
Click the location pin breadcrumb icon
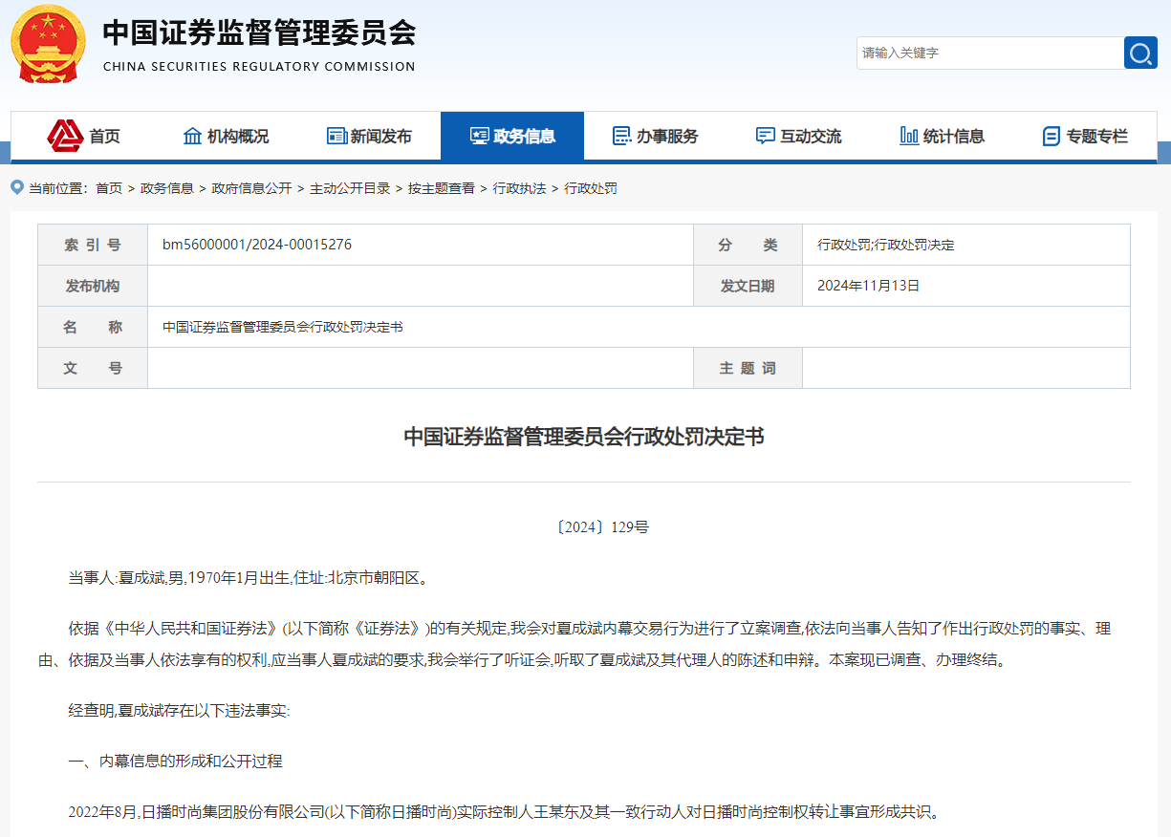pos(17,187)
